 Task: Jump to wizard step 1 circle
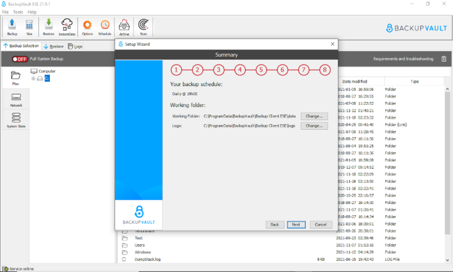(x=176, y=70)
